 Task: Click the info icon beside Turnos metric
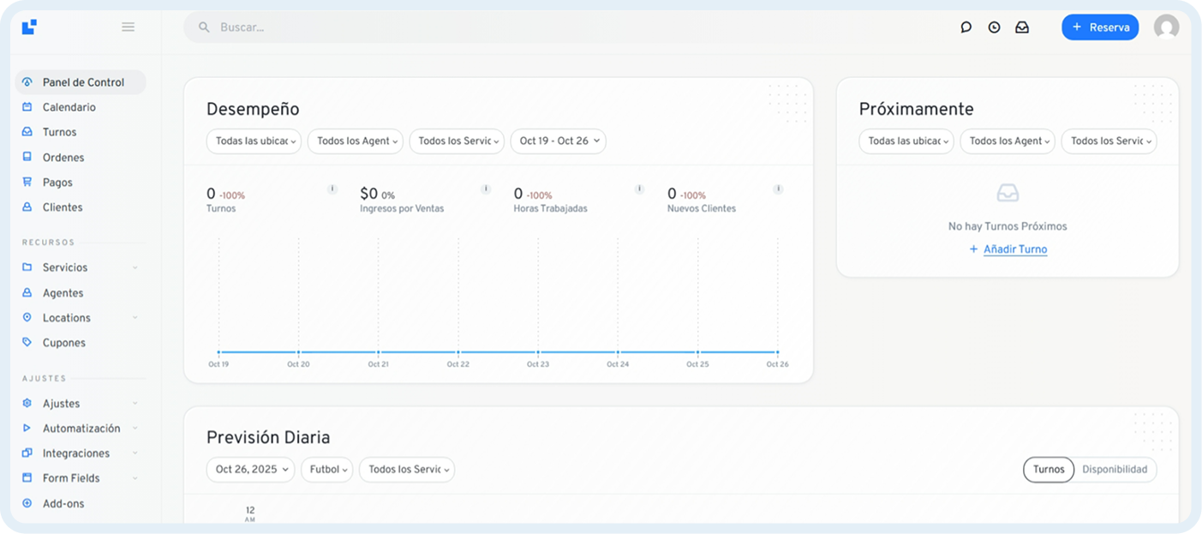332,189
